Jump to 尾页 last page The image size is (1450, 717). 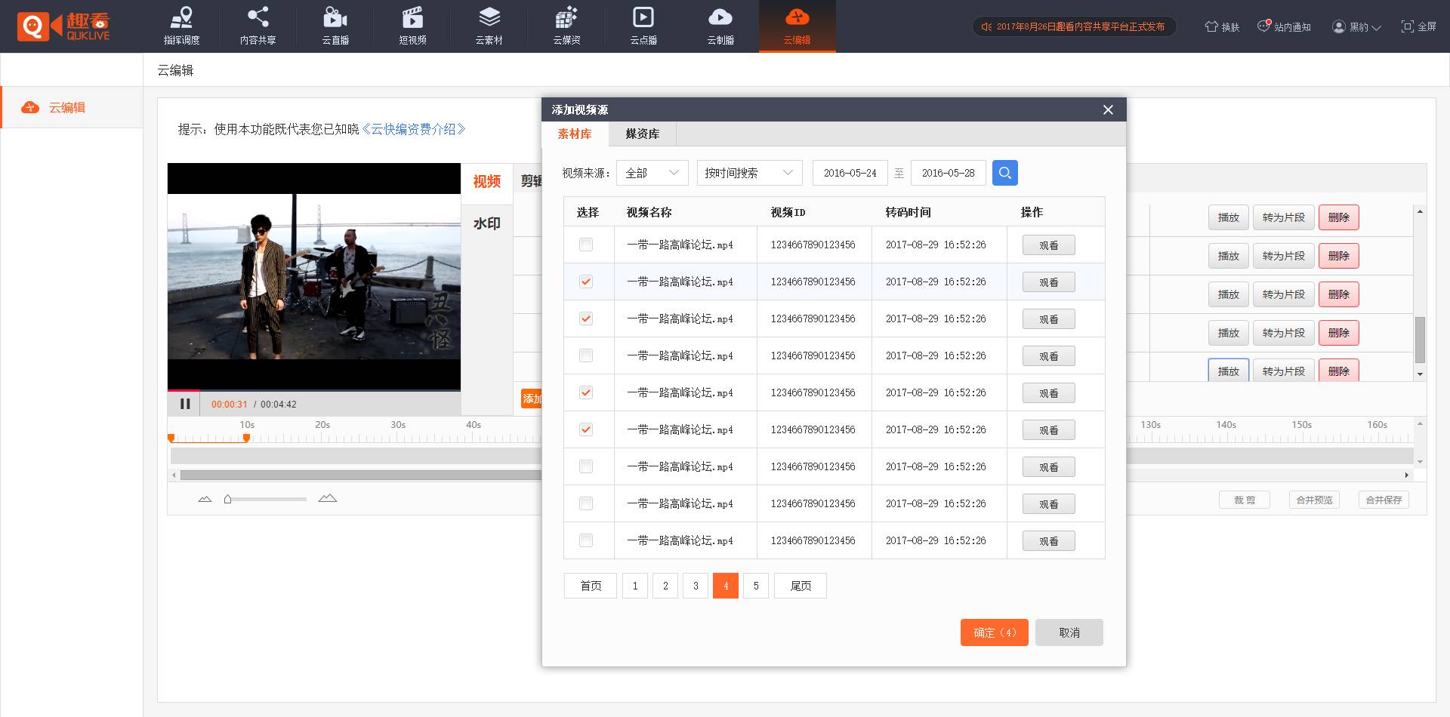coord(801,586)
